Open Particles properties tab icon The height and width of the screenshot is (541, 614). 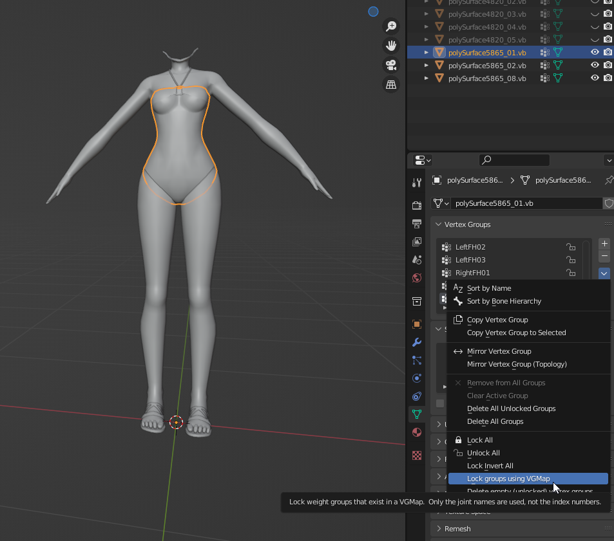(417, 360)
